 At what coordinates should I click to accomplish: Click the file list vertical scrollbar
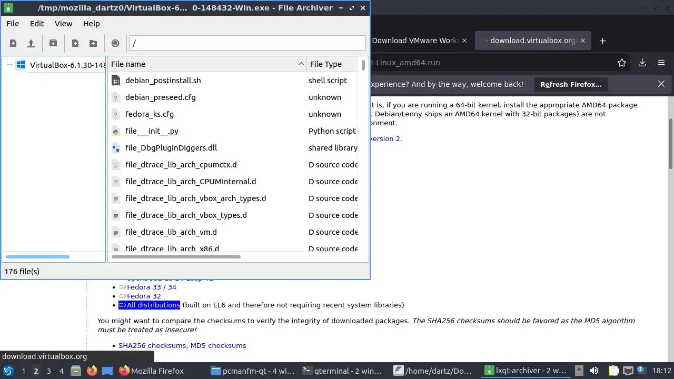(363, 65)
